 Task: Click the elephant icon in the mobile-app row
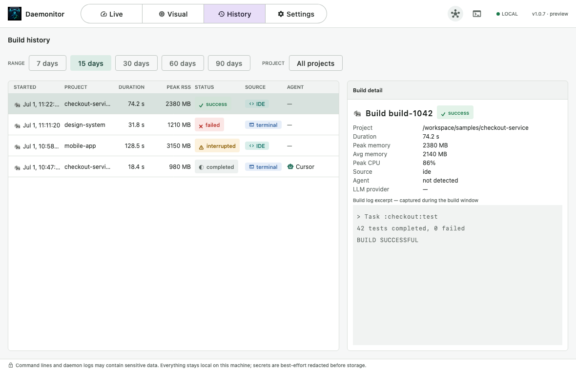[x=17, y=146]
